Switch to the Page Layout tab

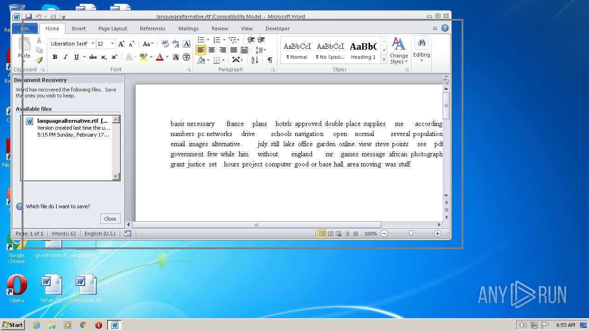tap(113, 29)
